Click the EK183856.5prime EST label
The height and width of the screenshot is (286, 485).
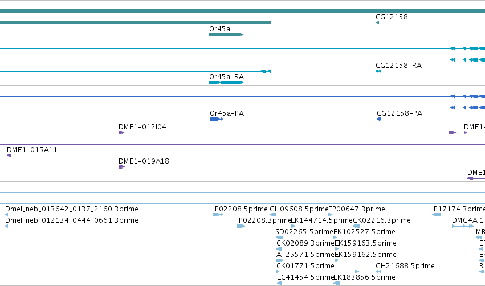[364, 277]
